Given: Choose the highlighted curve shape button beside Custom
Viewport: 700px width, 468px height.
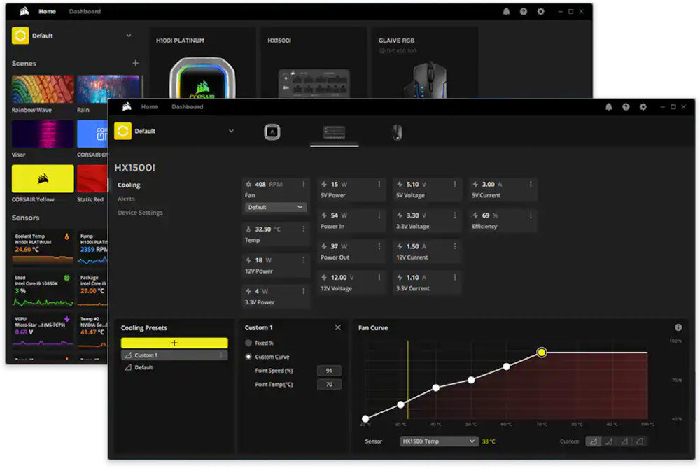Looking at the screenshot, I should point(593,441).
